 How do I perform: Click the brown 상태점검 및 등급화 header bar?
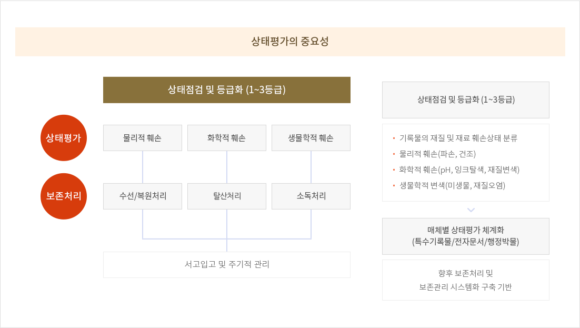click(x=227, y=90)
